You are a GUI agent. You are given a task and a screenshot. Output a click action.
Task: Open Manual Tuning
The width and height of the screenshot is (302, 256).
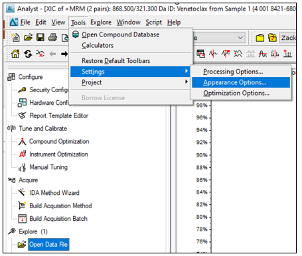(48, 167)
